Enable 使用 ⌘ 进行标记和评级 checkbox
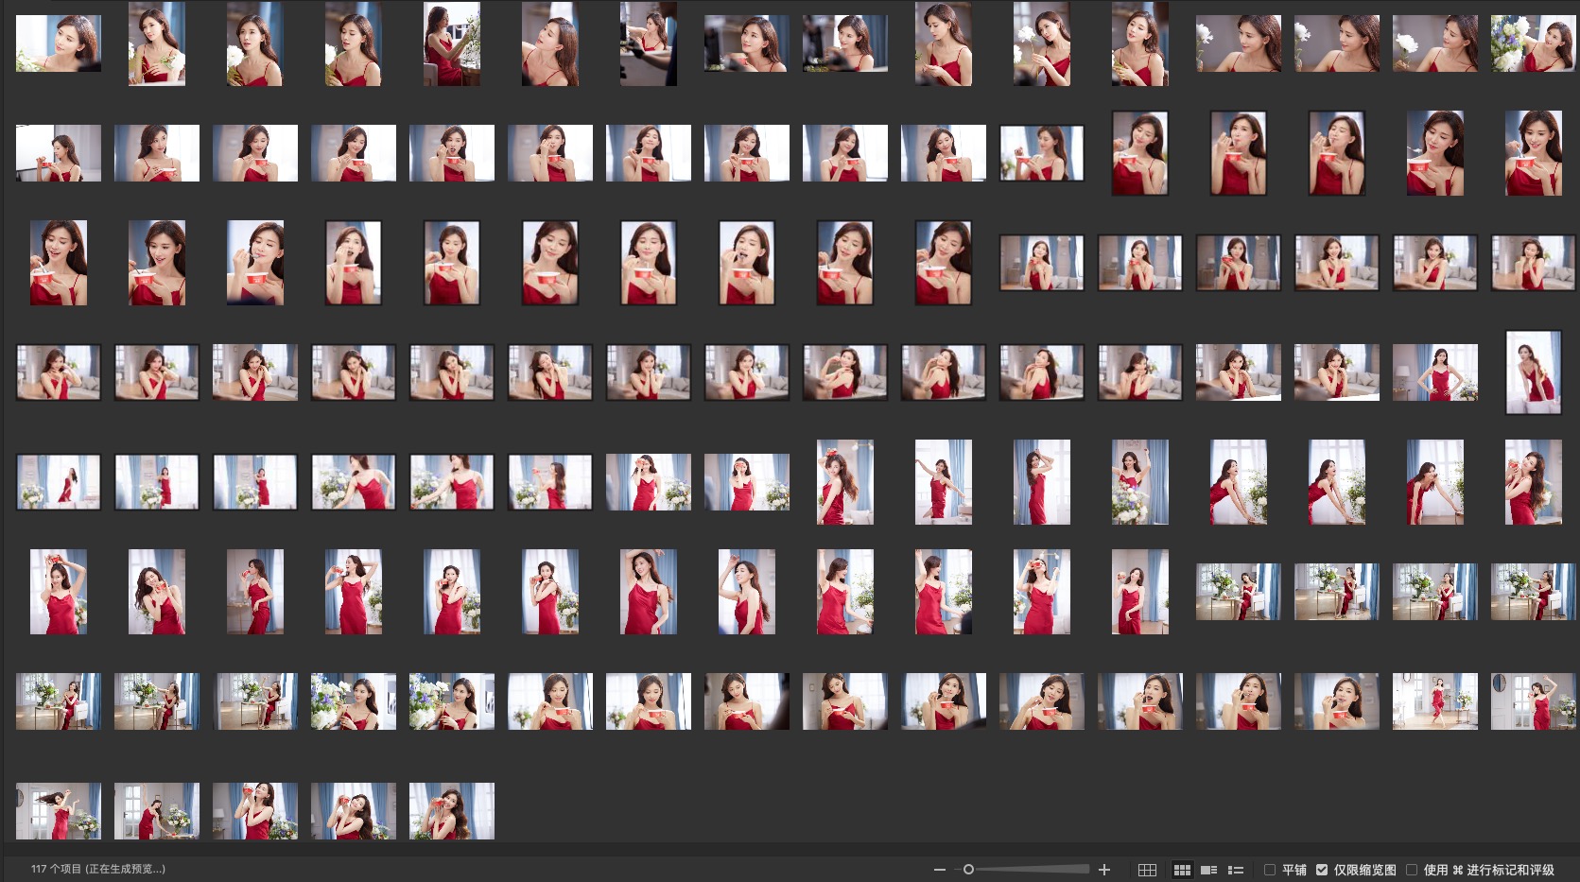 pyautogui.click(x=1412, y=870)
